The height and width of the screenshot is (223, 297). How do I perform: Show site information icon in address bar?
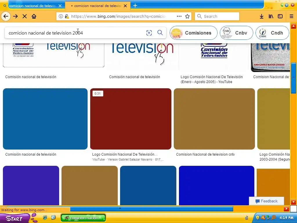click(x=61, y=16)
